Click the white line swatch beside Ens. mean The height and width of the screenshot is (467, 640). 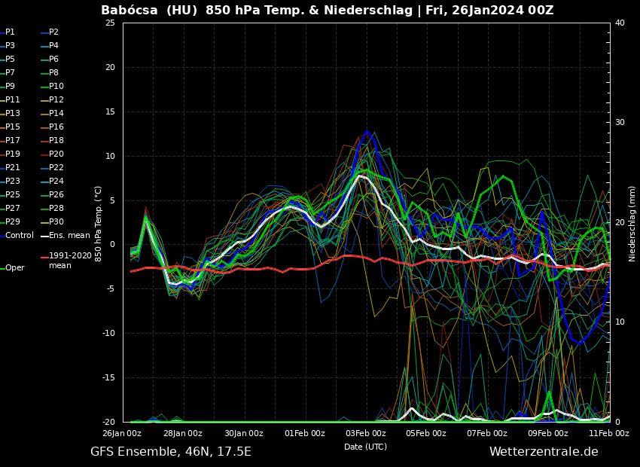44,236
